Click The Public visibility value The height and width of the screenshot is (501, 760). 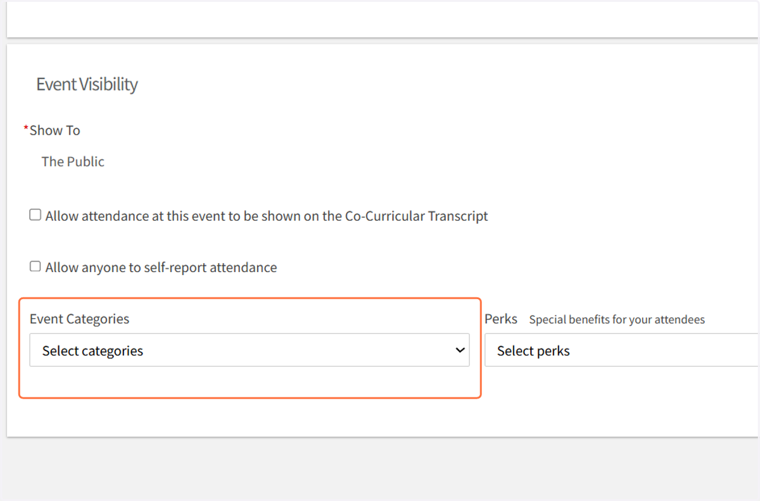73,162
